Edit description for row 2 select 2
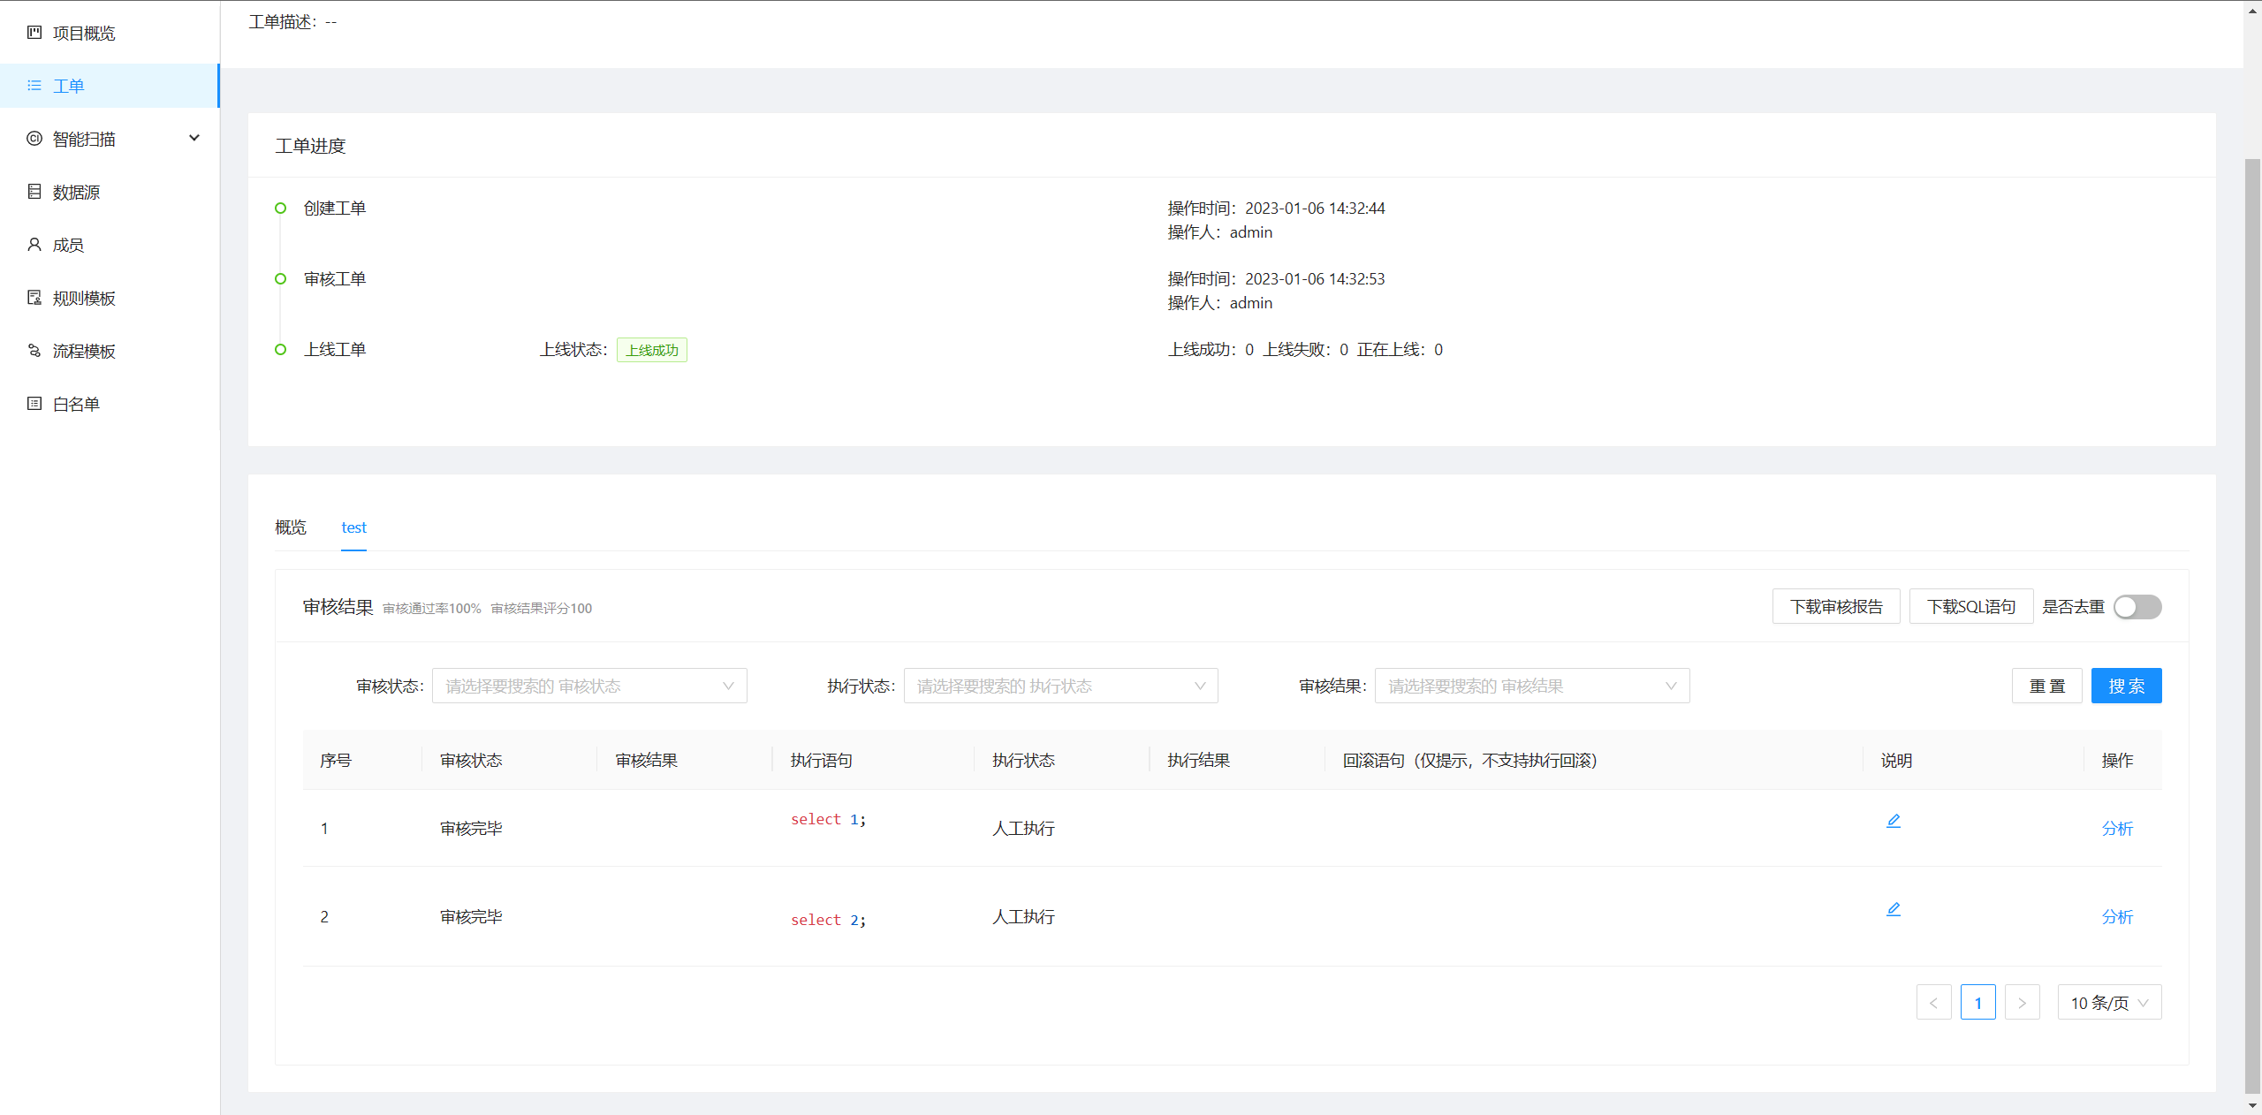 (x=1894, y=909)
